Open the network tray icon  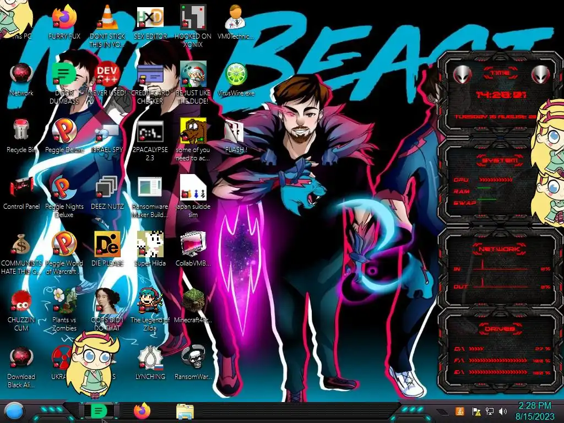(x=489, y=411)
